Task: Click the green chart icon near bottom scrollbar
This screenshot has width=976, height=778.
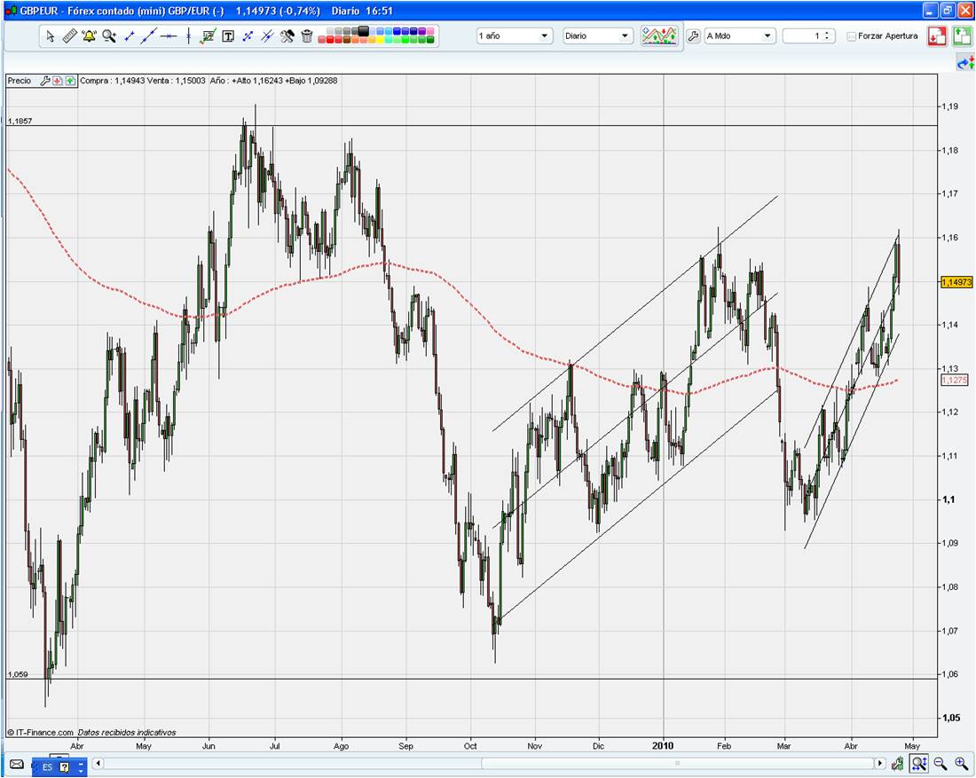Action: tap(898, 763)
